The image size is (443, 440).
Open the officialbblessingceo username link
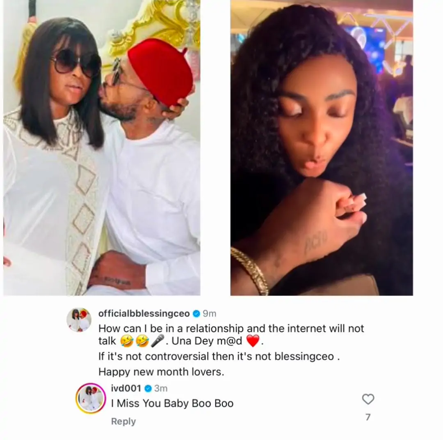(144, 313)
